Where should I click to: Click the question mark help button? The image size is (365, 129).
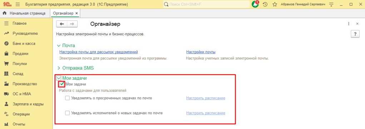(355, 34)
